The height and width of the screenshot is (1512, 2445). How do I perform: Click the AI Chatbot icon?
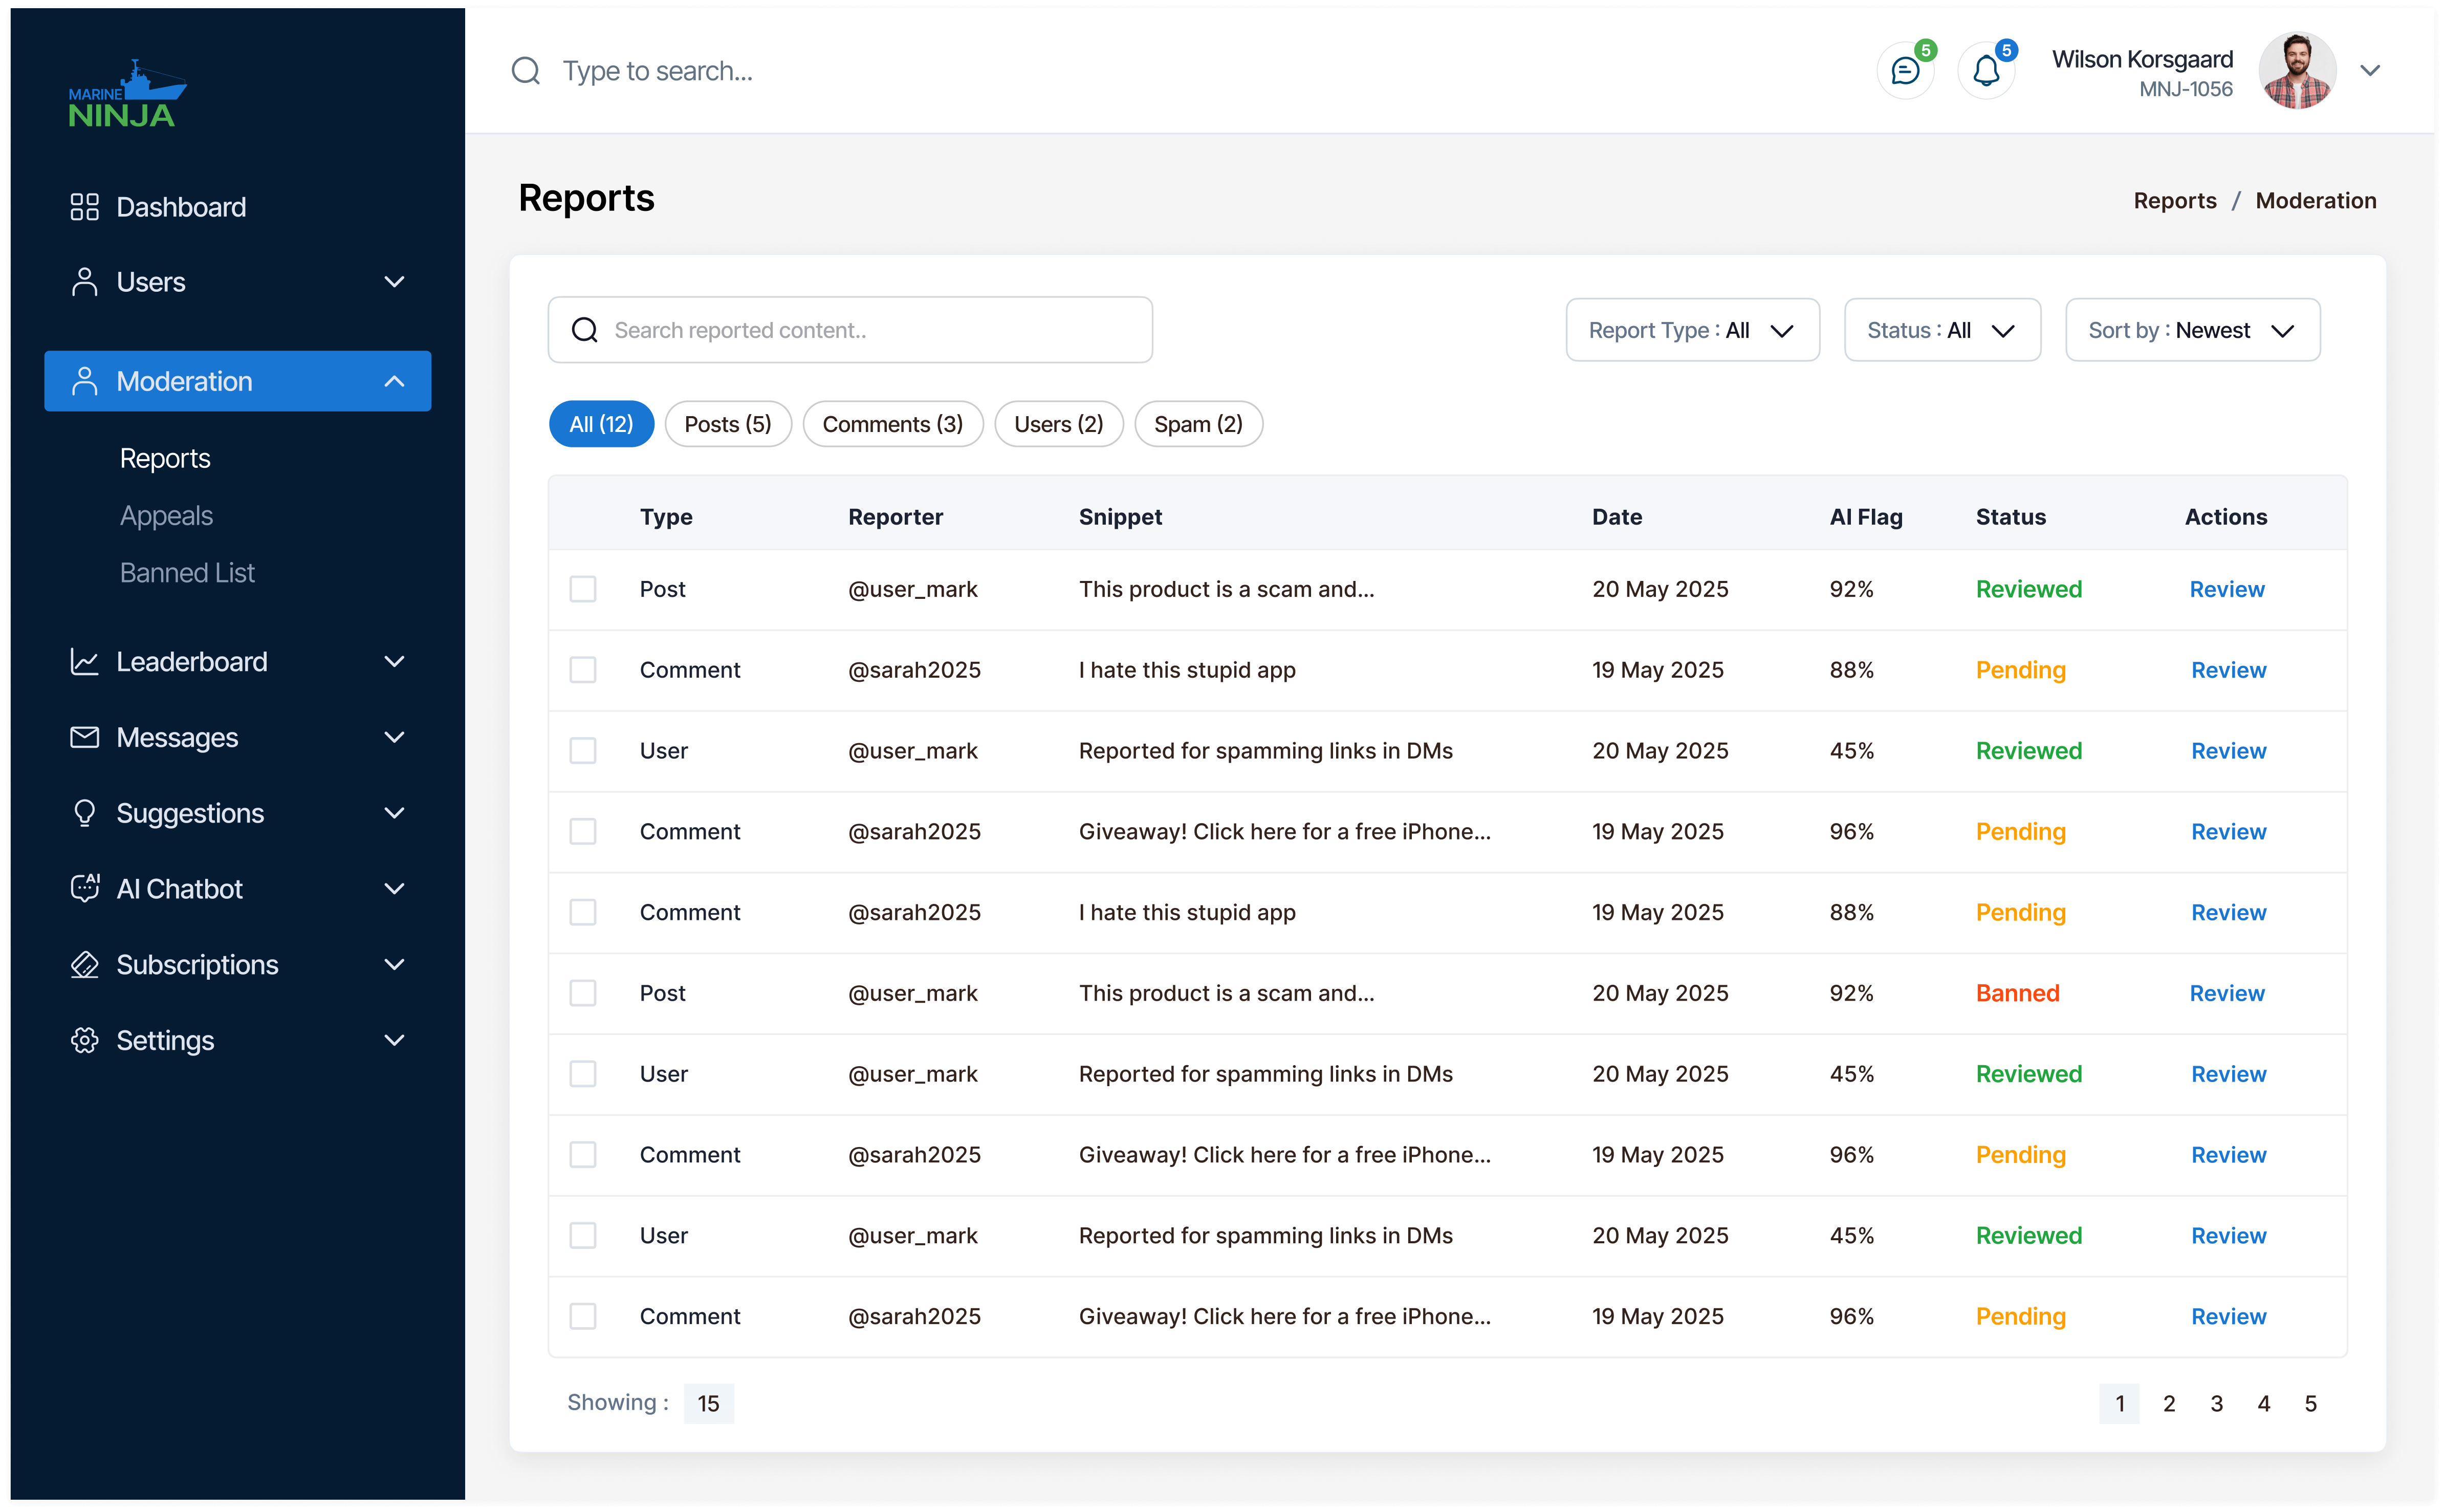[x=85, y=889]
